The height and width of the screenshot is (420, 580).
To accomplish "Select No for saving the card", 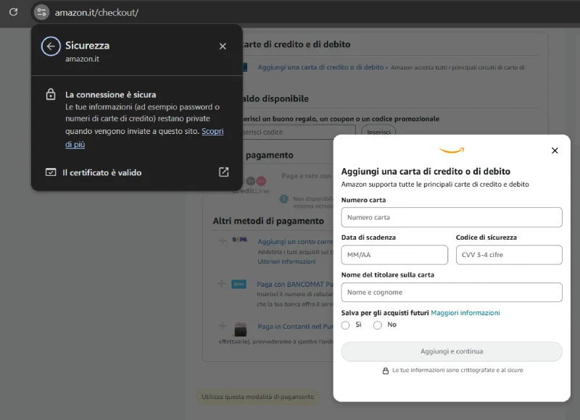I will [377, 325].
